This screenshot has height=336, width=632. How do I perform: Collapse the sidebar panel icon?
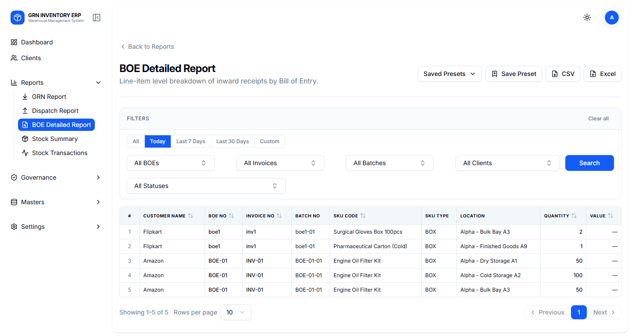tap(97, 18)
